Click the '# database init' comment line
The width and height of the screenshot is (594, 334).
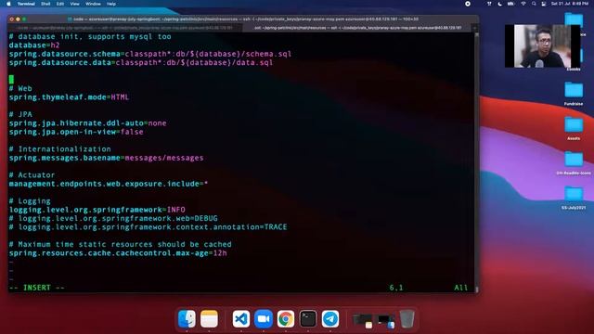[x=90, y=36]
